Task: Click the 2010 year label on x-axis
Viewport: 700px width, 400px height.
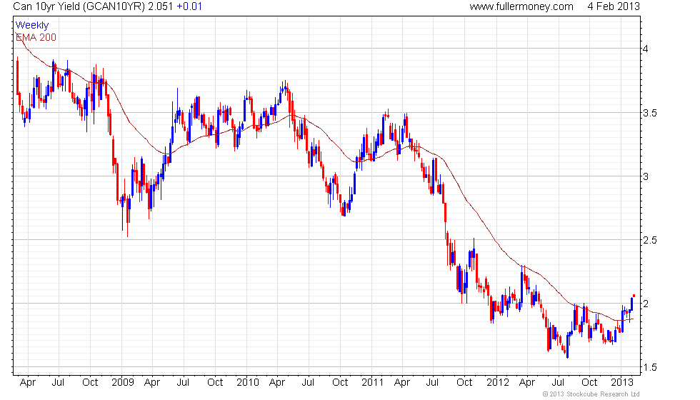Action: point(248,383)
